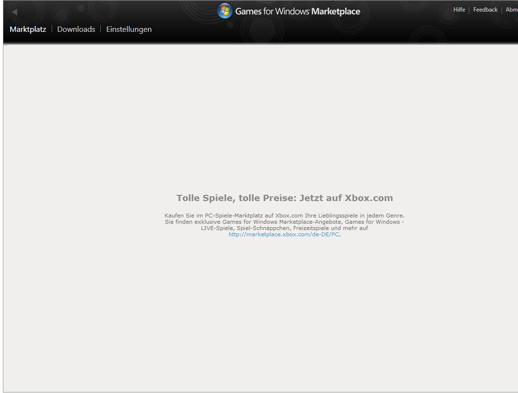
Task: Click the Games for Windows Marketplace title
Action: (297, 11)
